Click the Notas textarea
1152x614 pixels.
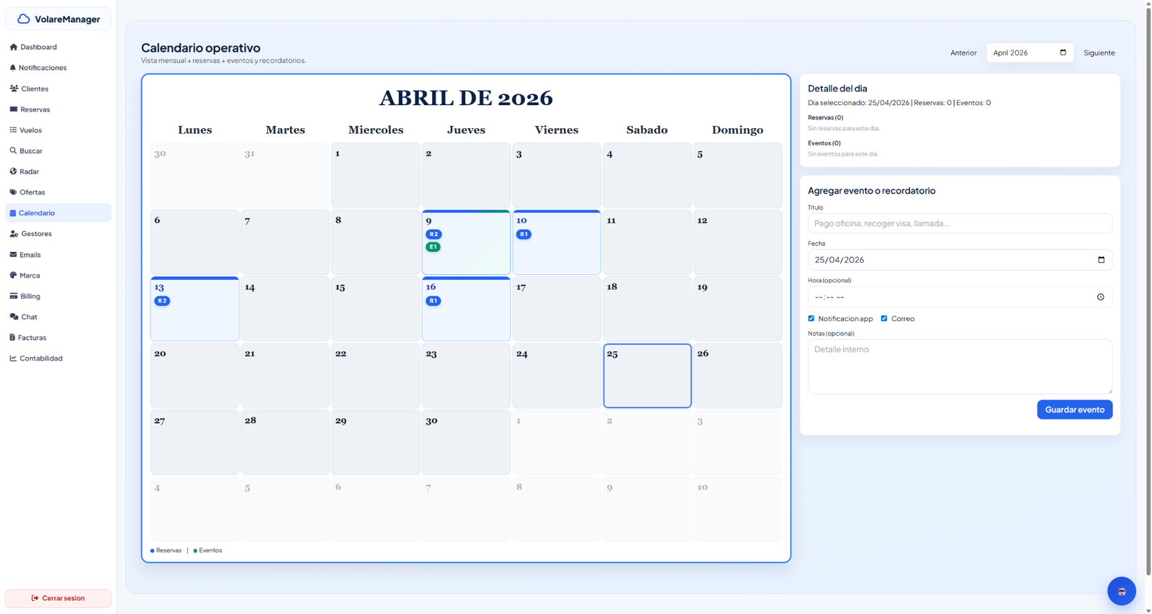[x=960, y=366]
